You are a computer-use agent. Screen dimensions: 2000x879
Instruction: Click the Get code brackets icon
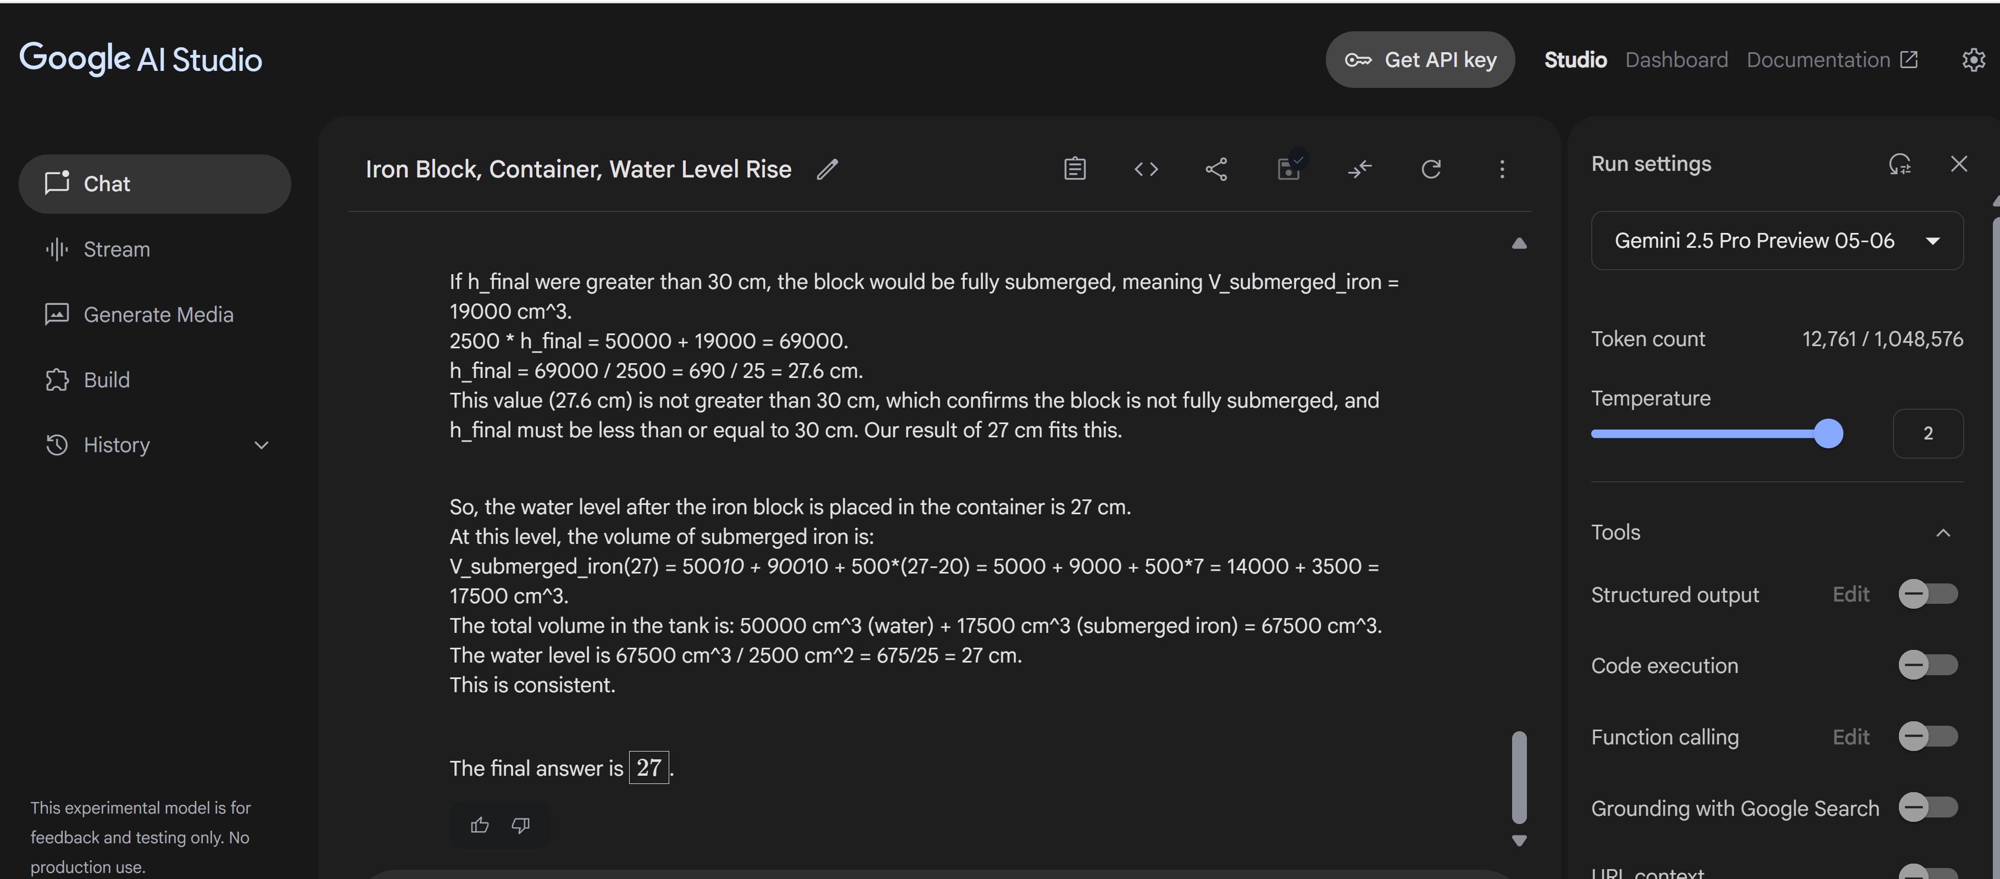pos(1146,169)
